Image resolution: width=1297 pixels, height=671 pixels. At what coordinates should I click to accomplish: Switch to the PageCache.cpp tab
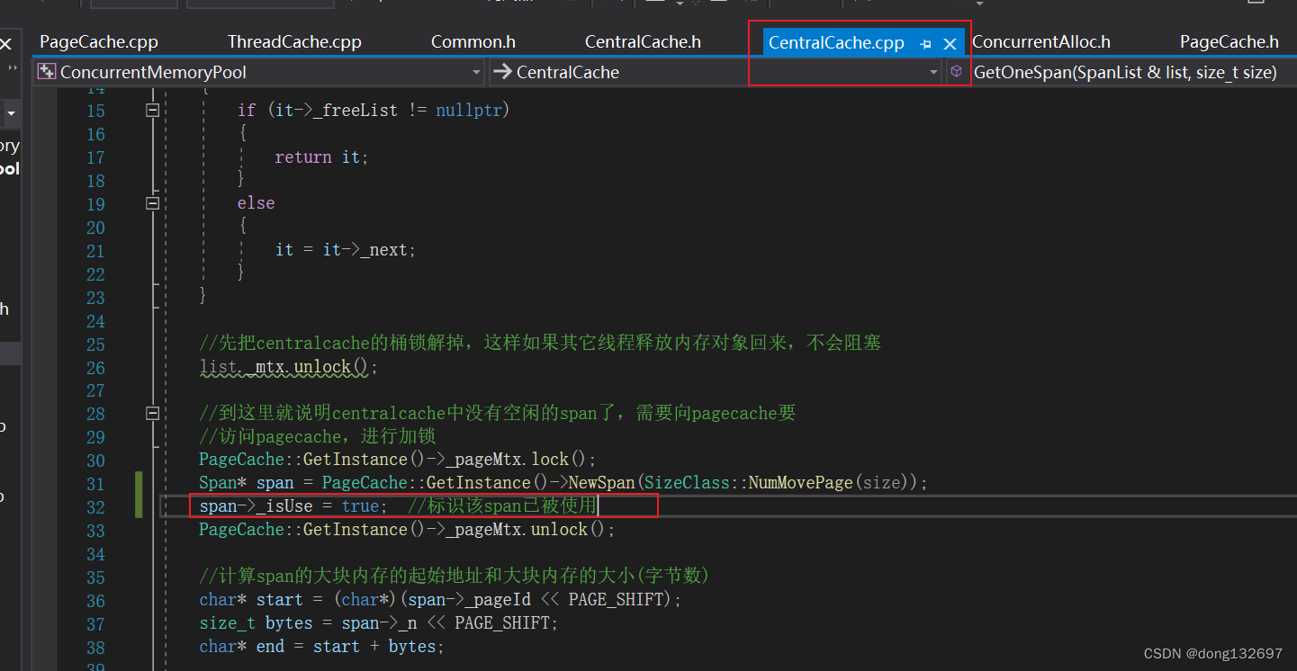click(x=99, y=42)
